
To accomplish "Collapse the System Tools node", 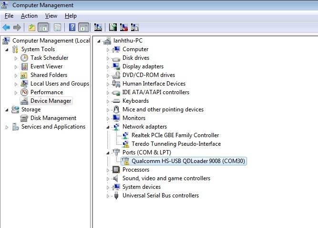I will [x=7, y=49].
